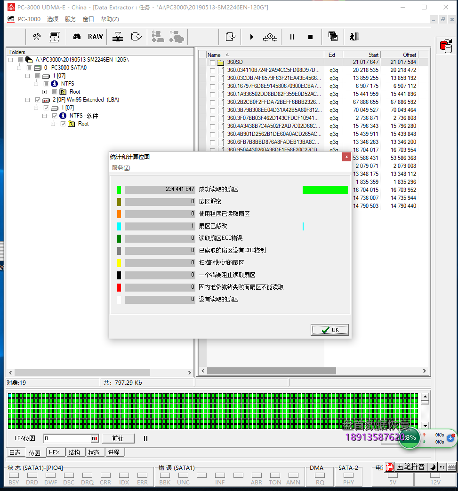
Task: Click the exit (walking man) toolbar icon
Action: click(353, 36)
